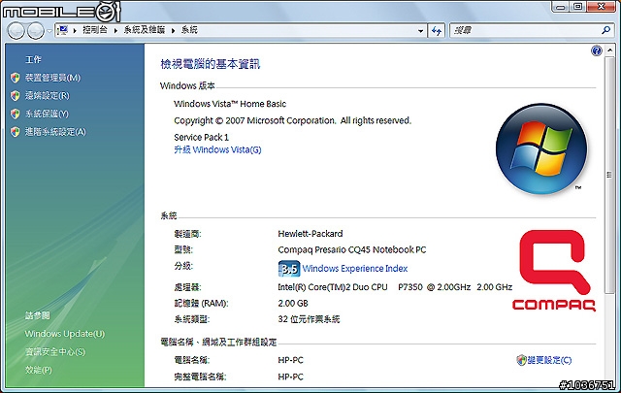
Task: Select the 32 位元作業系統 value
Action: tap(309, 319)
